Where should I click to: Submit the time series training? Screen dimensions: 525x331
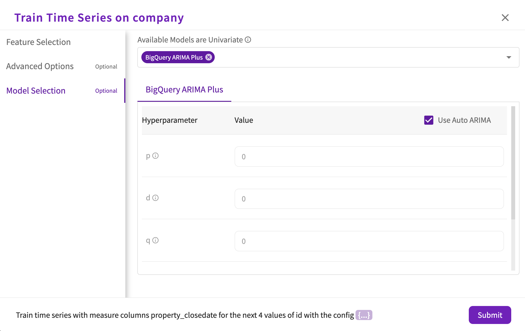pyautogui.click(x=490, y=315)
